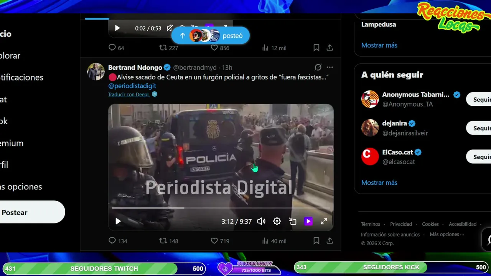Viewport: 491px width, 276px height.
Task: Open the Accesibilidad footer link
Action: [463, 224]
